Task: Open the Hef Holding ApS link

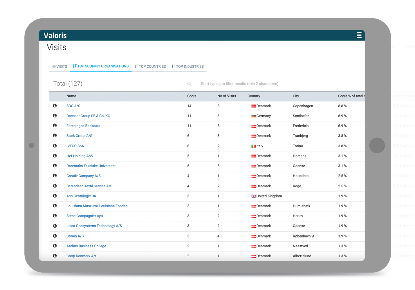Action: click(80, 156)
